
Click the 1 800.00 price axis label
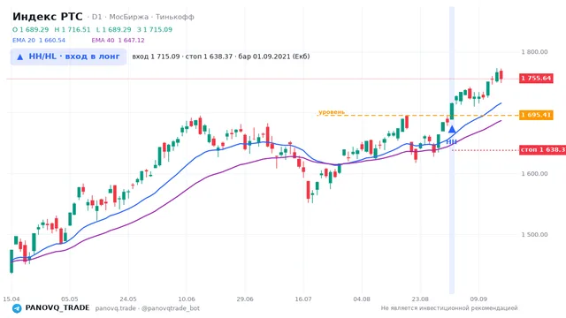pyautogui.click(x=534, y=52)
